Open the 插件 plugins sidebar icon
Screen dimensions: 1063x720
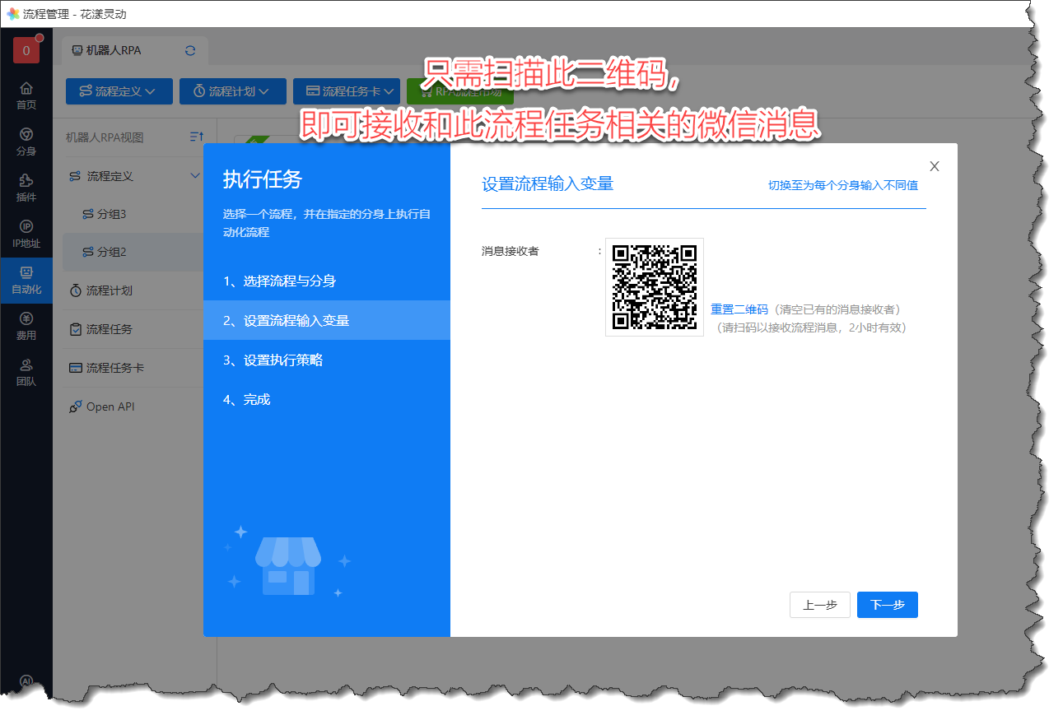click(26, 188)
